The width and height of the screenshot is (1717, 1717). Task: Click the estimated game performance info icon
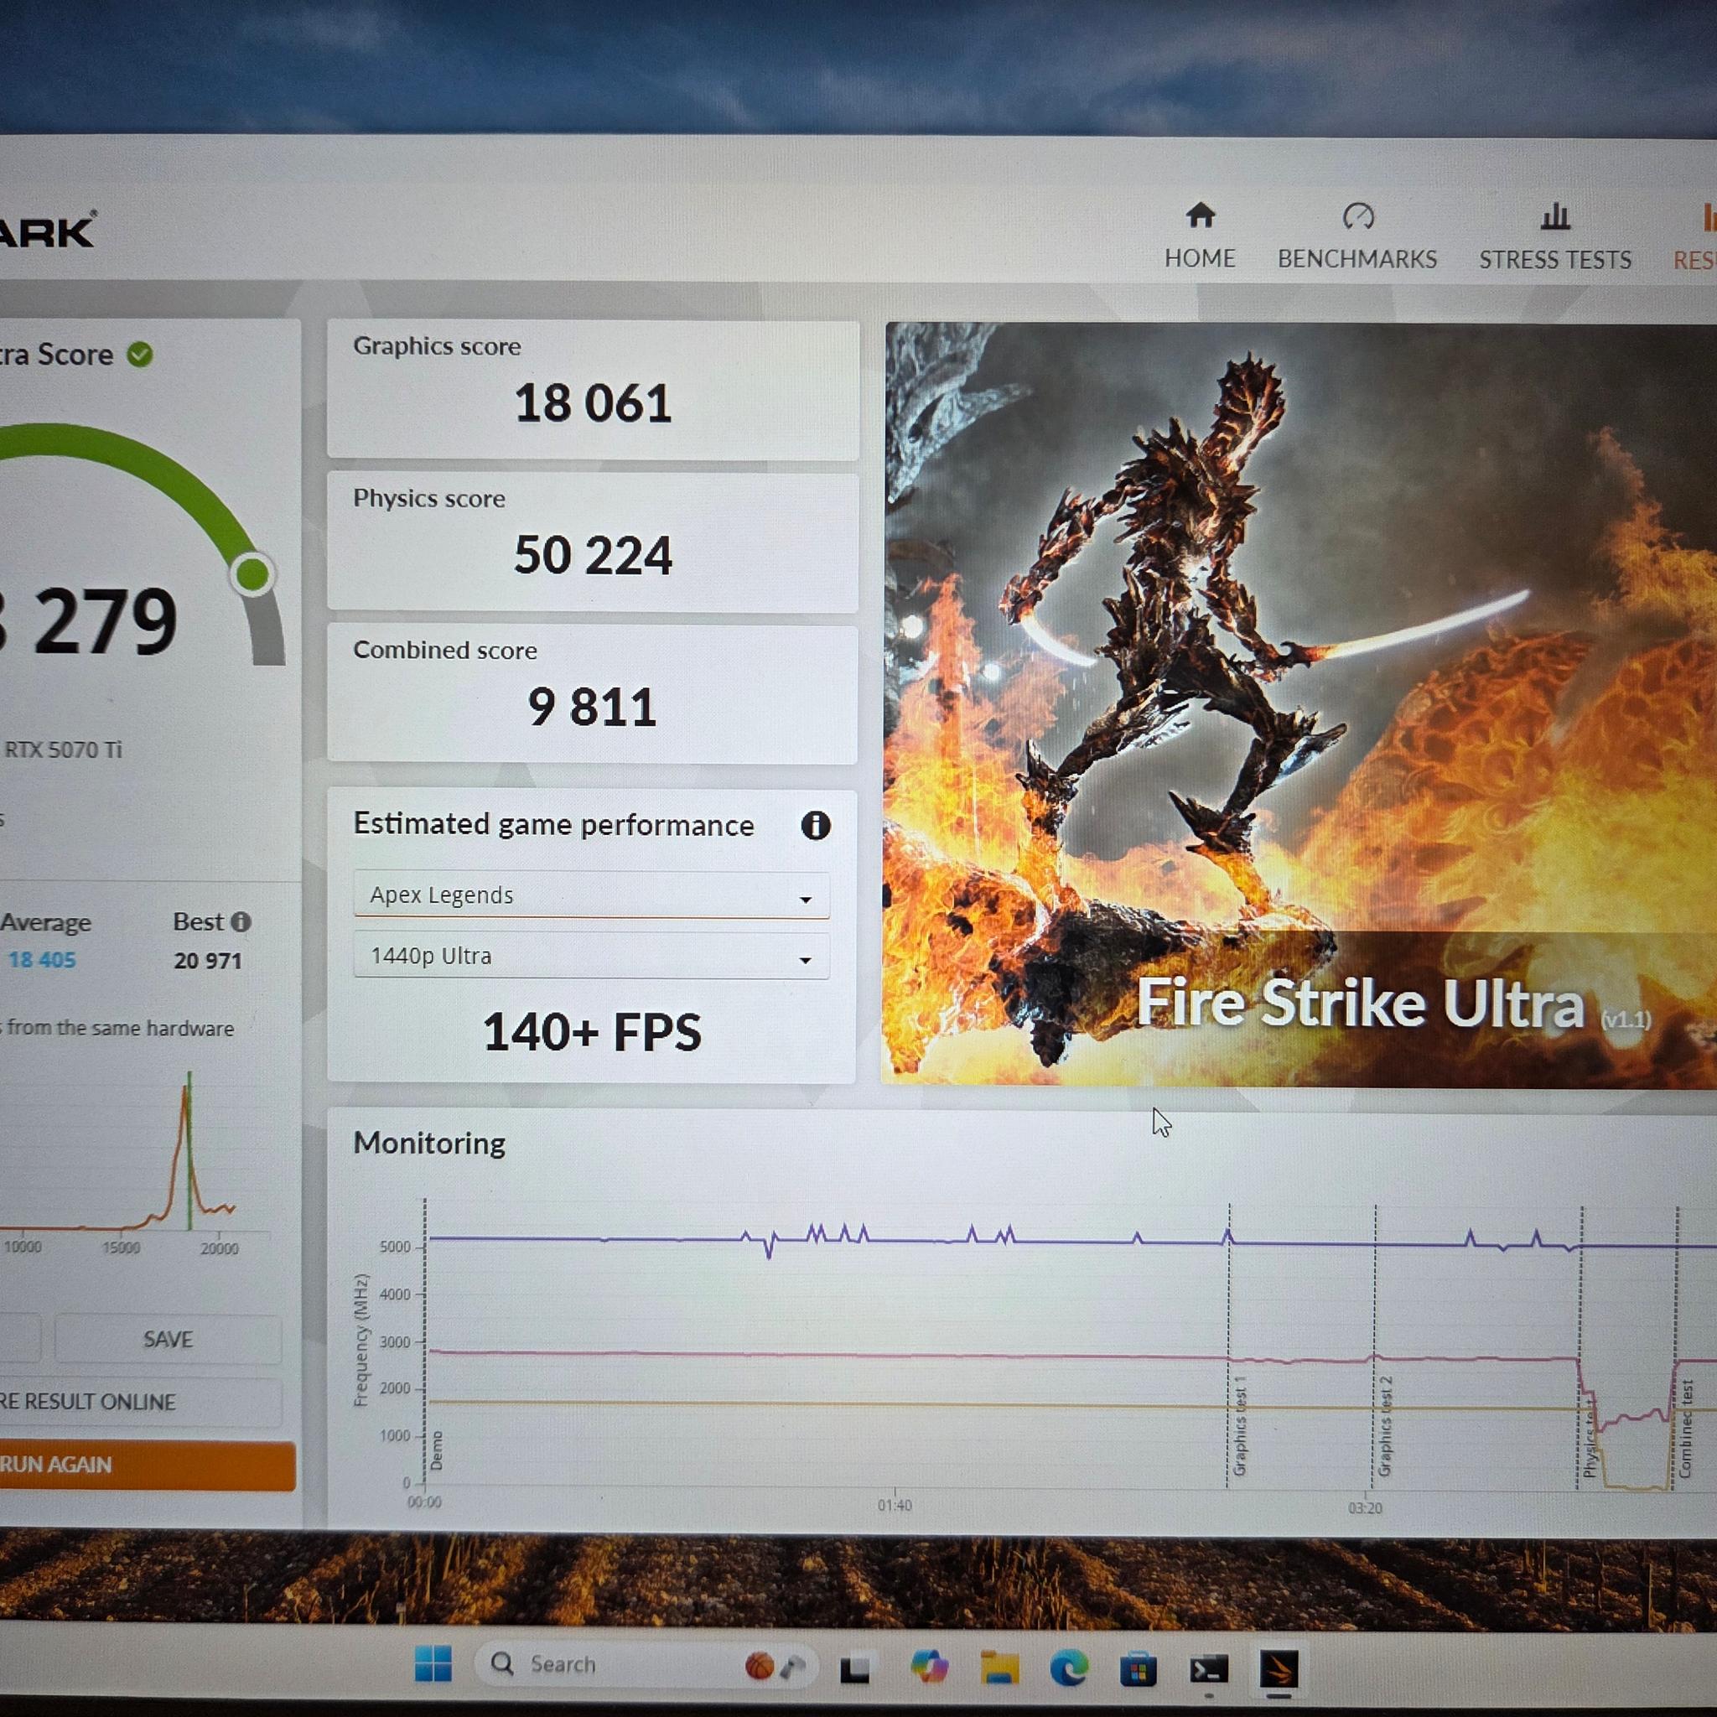815,826
